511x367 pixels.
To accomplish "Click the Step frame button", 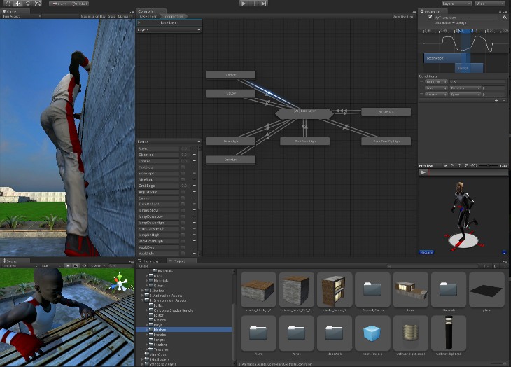I will point(264,4).
